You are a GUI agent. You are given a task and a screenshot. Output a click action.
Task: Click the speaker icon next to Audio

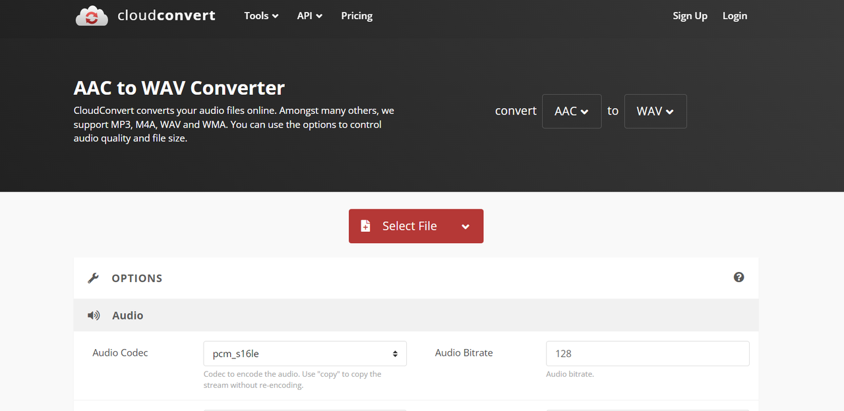coord(94,315)
